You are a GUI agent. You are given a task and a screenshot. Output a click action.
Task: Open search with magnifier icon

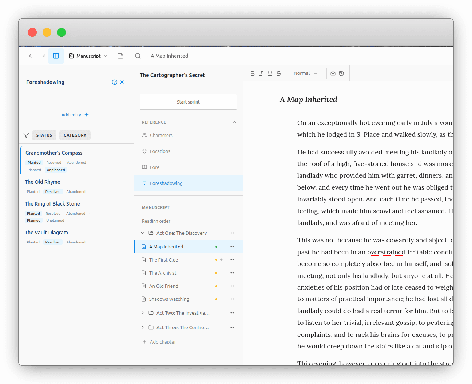click(138, 56)
